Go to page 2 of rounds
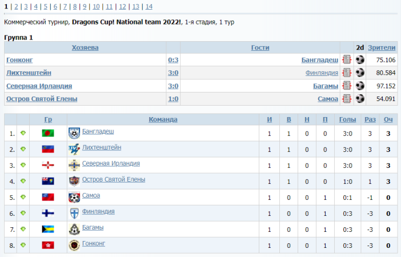 click(16, 7)
